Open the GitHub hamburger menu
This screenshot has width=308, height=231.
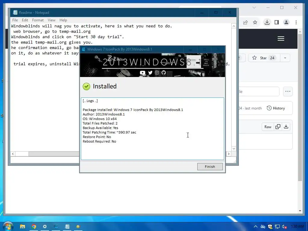(281, 38)
